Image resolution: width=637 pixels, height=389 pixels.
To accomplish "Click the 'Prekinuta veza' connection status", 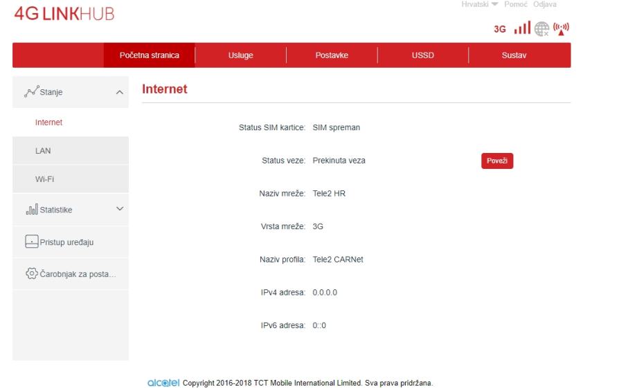I will pos(339,161).
